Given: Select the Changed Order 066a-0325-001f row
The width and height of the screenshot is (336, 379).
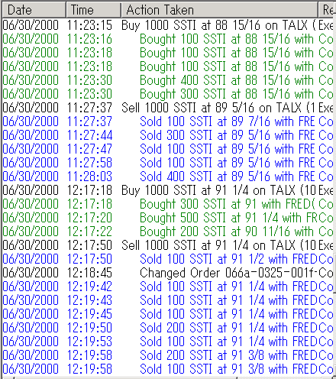Looking at the screenshot, I should tap(168, 273).
